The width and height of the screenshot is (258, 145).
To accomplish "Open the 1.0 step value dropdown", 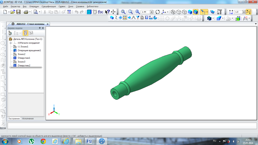I will point(243,12).
